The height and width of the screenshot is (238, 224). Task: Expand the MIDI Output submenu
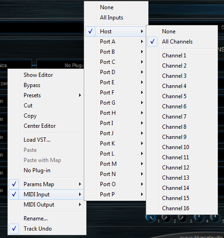[47, 205]
